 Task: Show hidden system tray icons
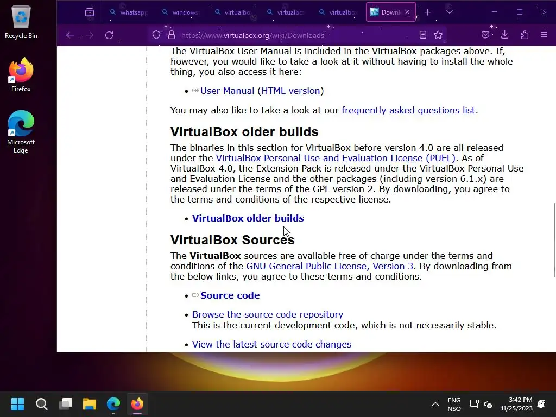(x=435, y=404)
